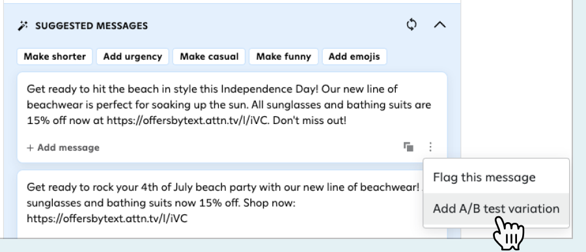Select the Add emojis chip
Image resolution: width=586 pixels, height=252 pixels.
(x=354, y=57)
